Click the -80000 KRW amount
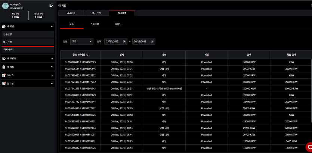Image resolution: width=312 pixels, height=153 pixels. [249, 82]
